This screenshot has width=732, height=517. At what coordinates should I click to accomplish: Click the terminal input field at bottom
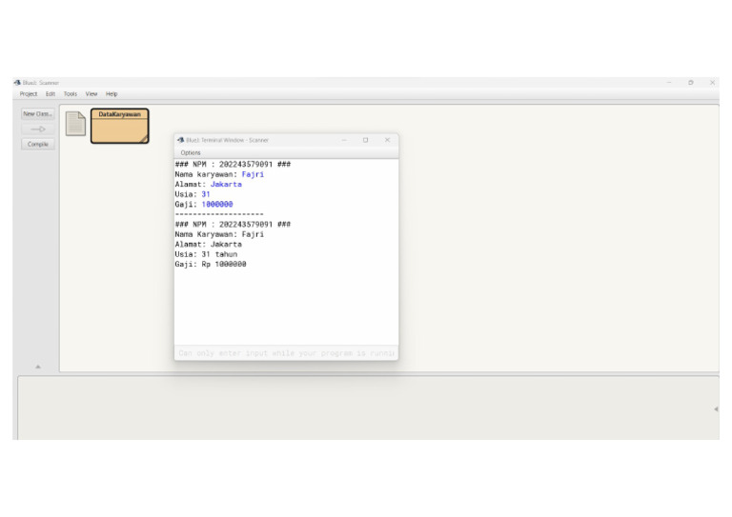pos(286,353)
